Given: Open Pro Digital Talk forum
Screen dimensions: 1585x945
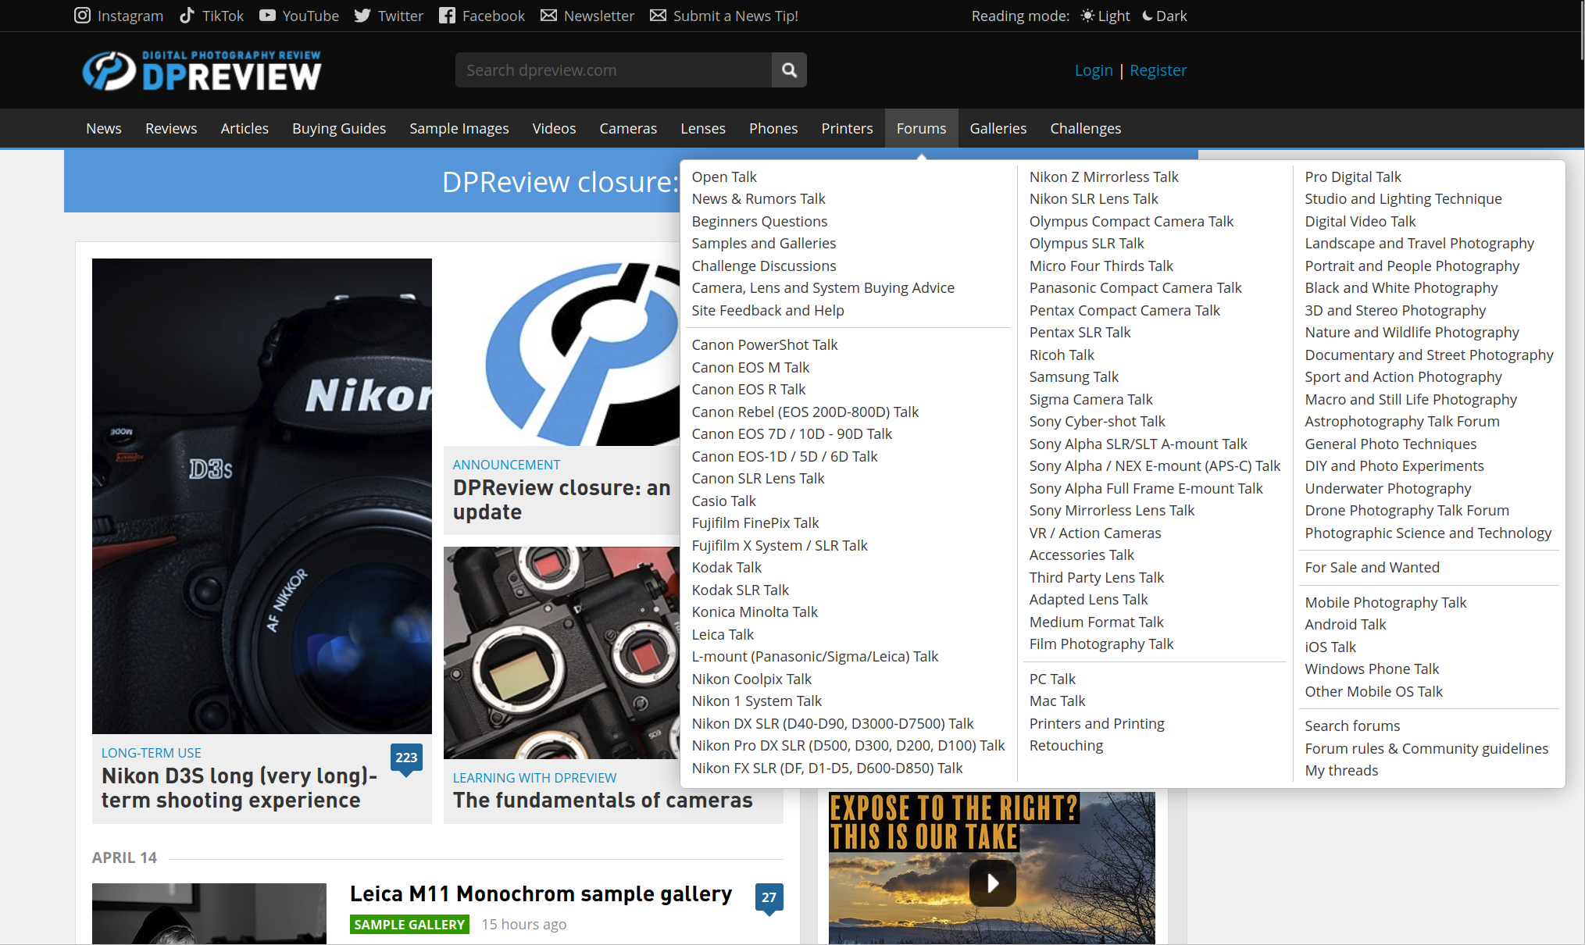Looking at the screenshot, I should point(1353,177).
